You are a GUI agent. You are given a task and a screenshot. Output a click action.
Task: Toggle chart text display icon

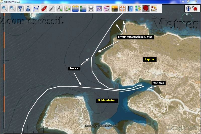[59, 9]
